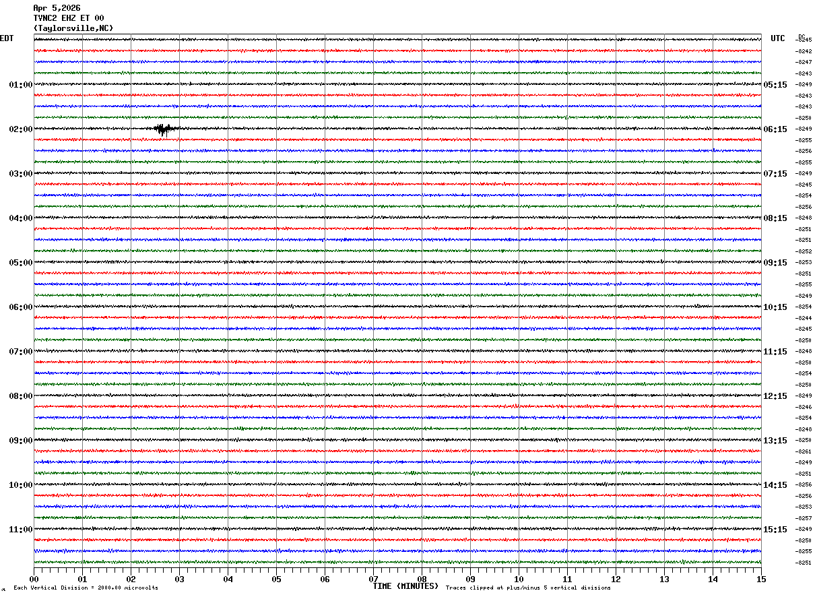815x597 pixels.
Task: Click the "UTC" time zone header
Action: click(778, 38)
